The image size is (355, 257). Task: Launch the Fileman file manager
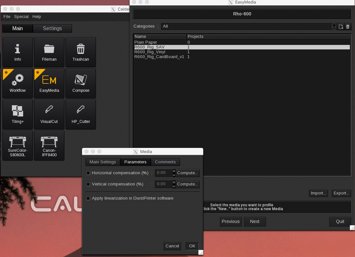49,52
